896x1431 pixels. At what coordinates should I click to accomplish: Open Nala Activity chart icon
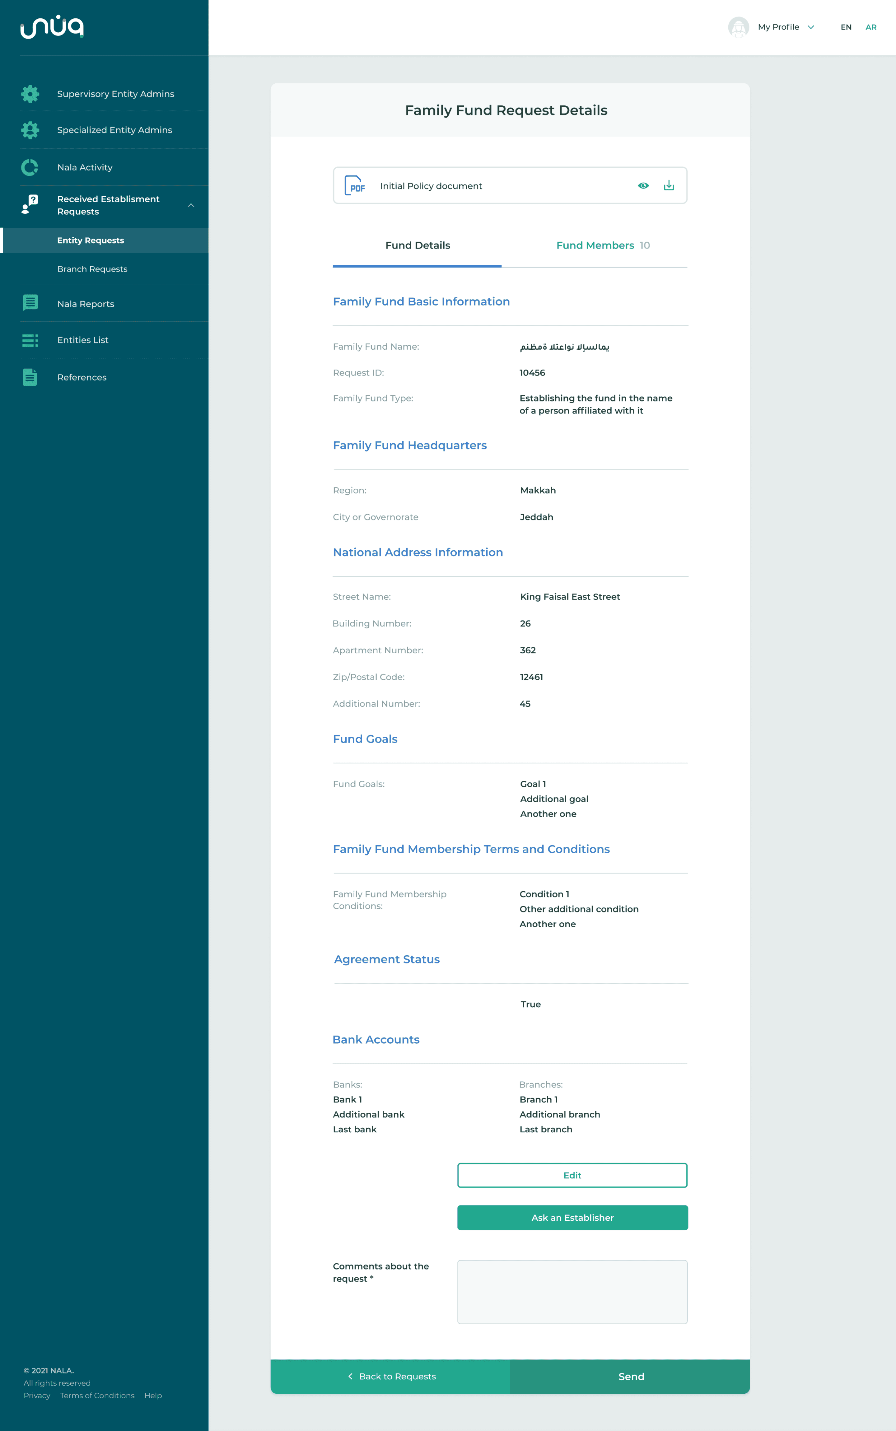30,167
